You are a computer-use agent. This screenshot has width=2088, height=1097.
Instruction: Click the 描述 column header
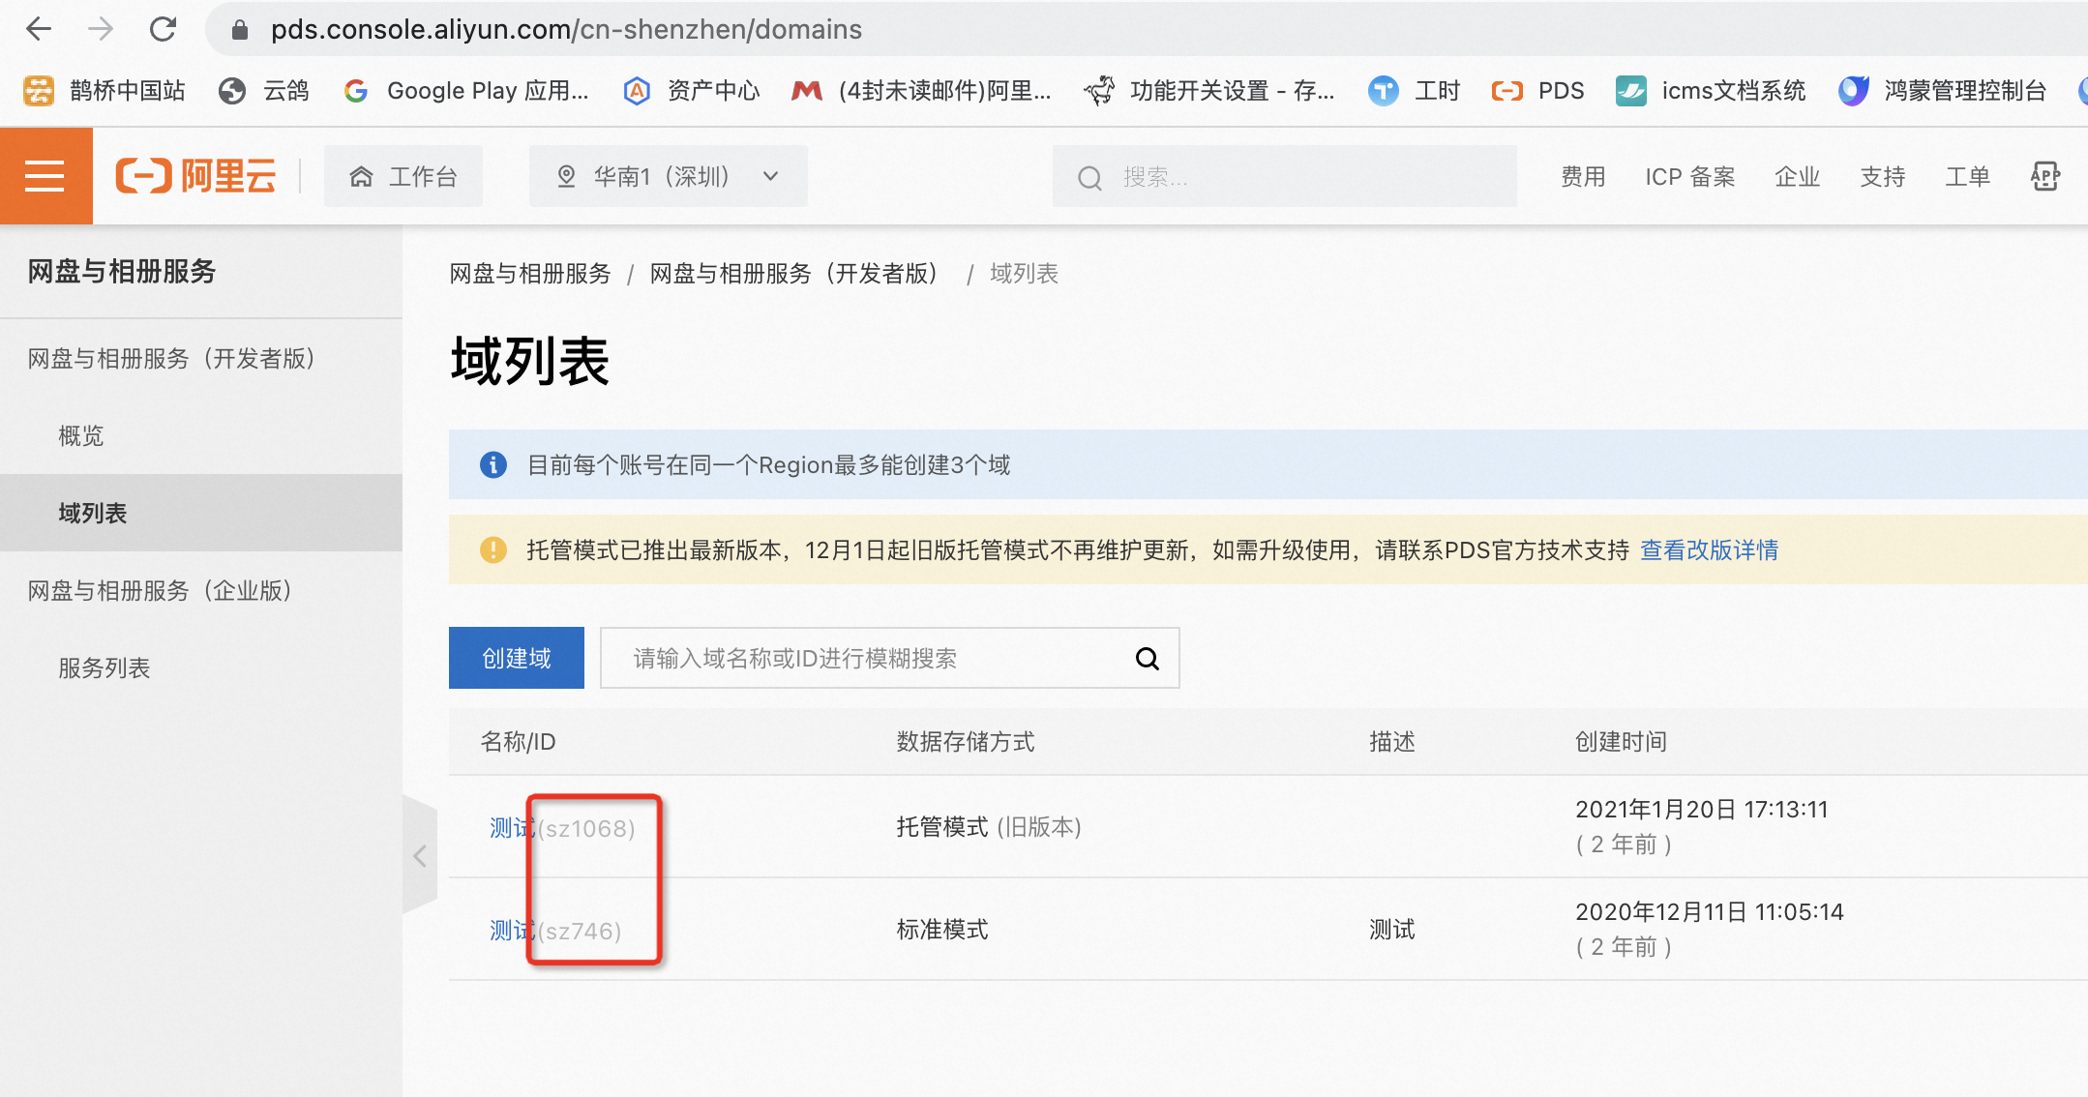[1391, 742]
